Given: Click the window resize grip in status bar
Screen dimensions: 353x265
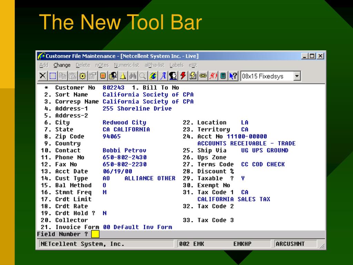Looking at the screenshot, I should (322, 246).
